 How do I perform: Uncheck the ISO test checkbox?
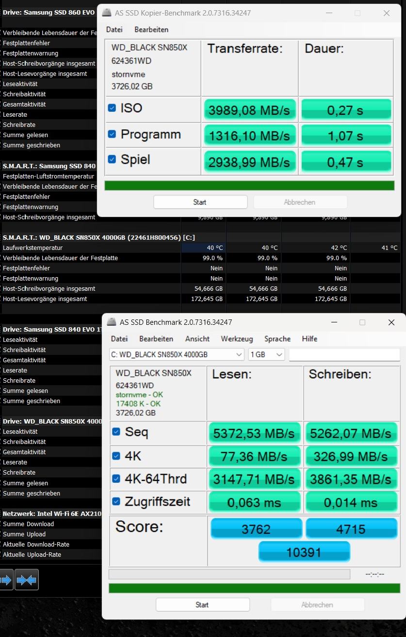point(112,108)
